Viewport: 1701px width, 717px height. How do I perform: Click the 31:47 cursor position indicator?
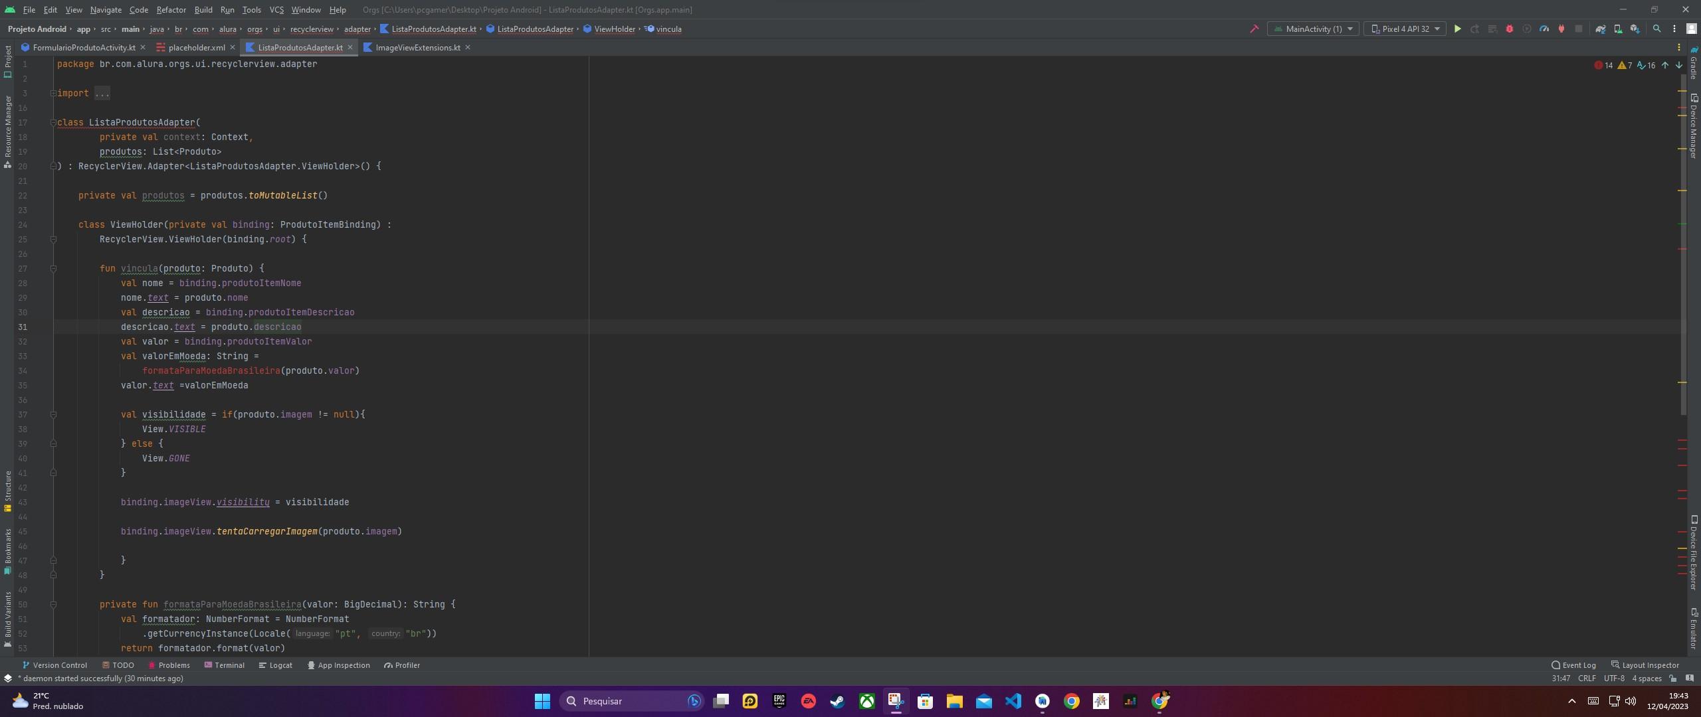(x=1561, y=678)
